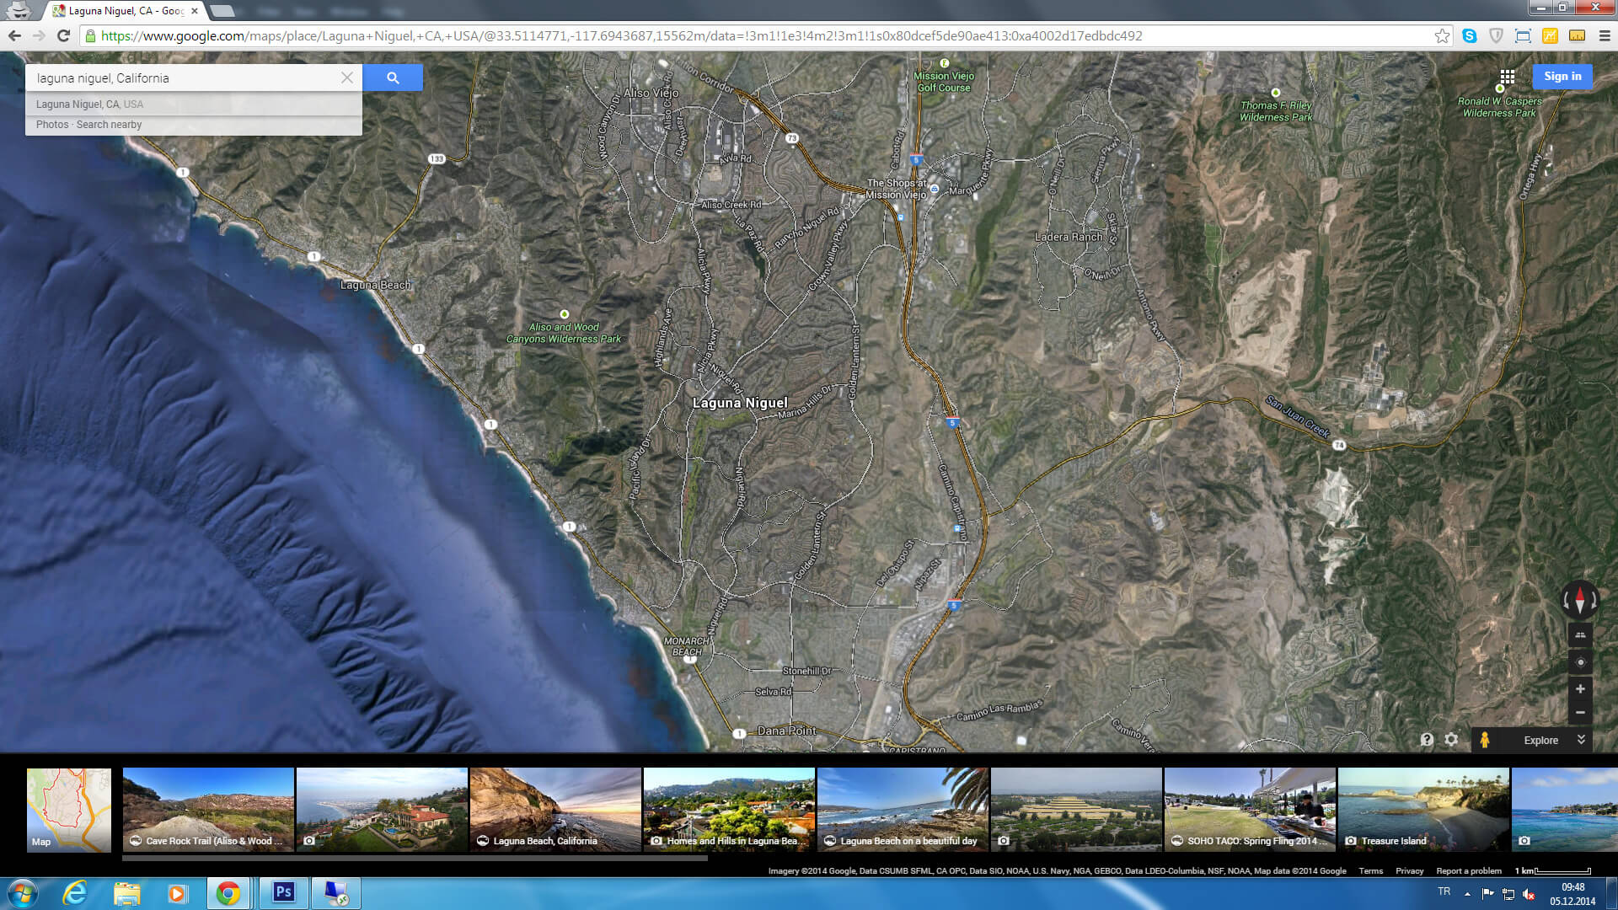1618x910 pixels.
Task: Open Photoshop from the taskbar
Action: point(284,892)
